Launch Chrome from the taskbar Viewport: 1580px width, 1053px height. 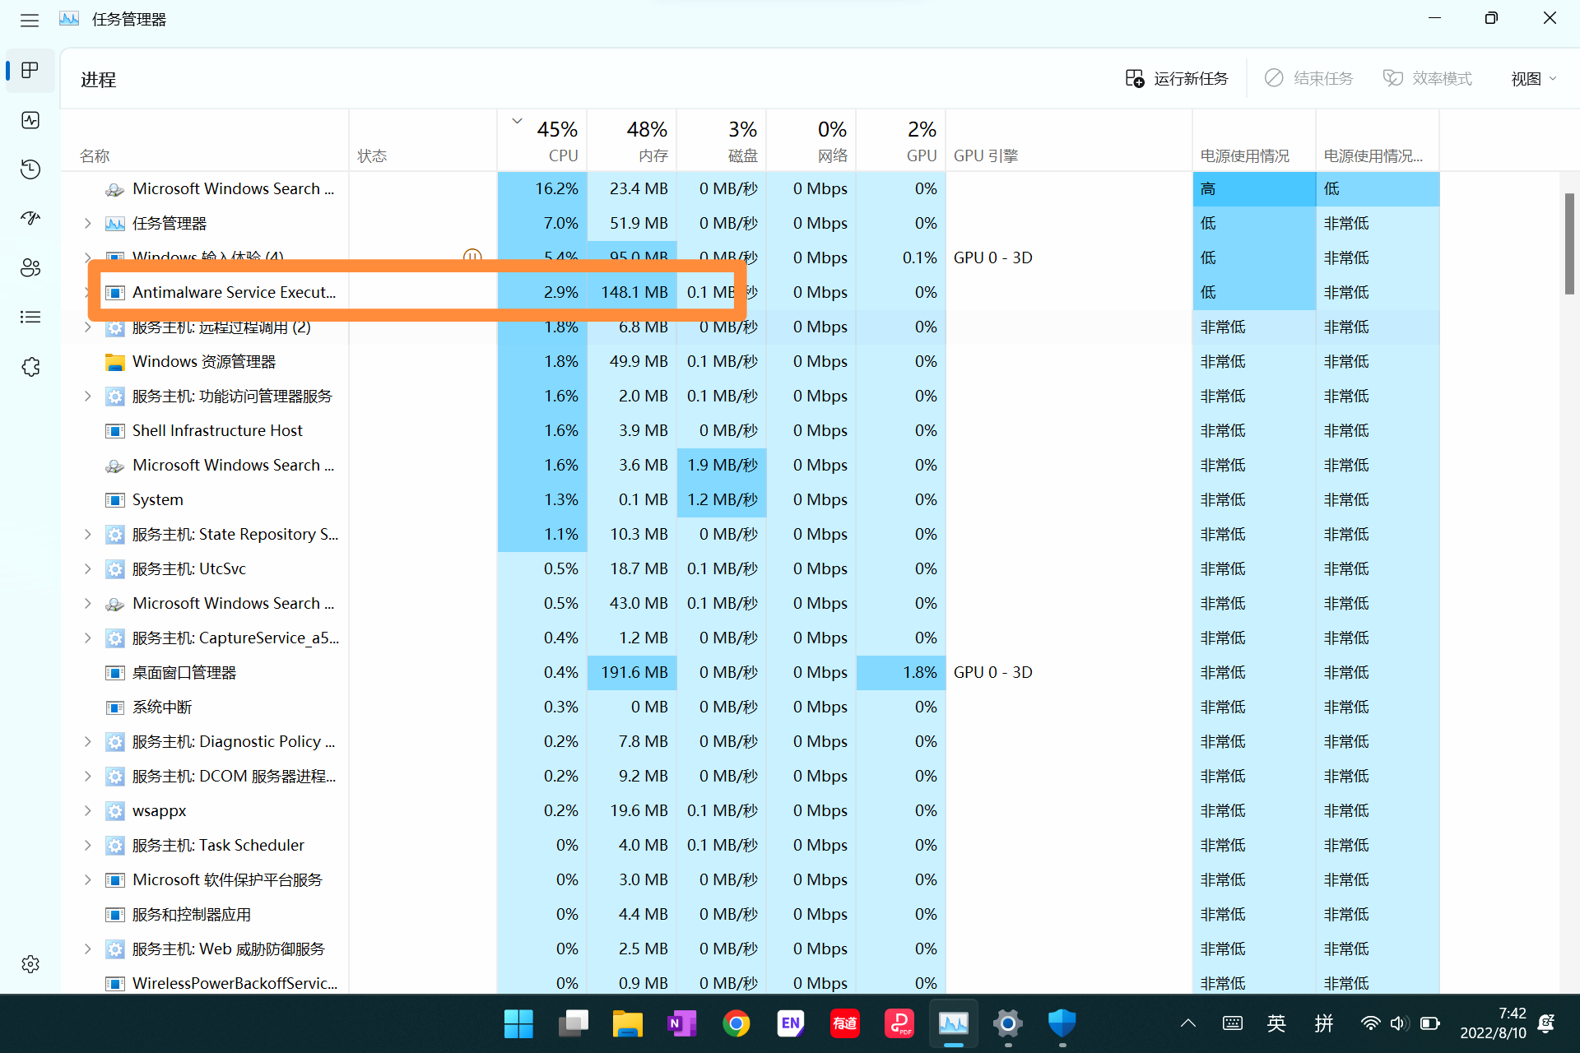[736, 1023]
